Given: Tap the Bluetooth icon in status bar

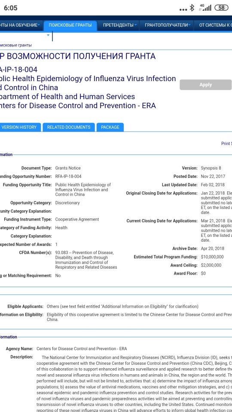Looking at the screenshot, I should pyautogui.click(x=192, y=8).
